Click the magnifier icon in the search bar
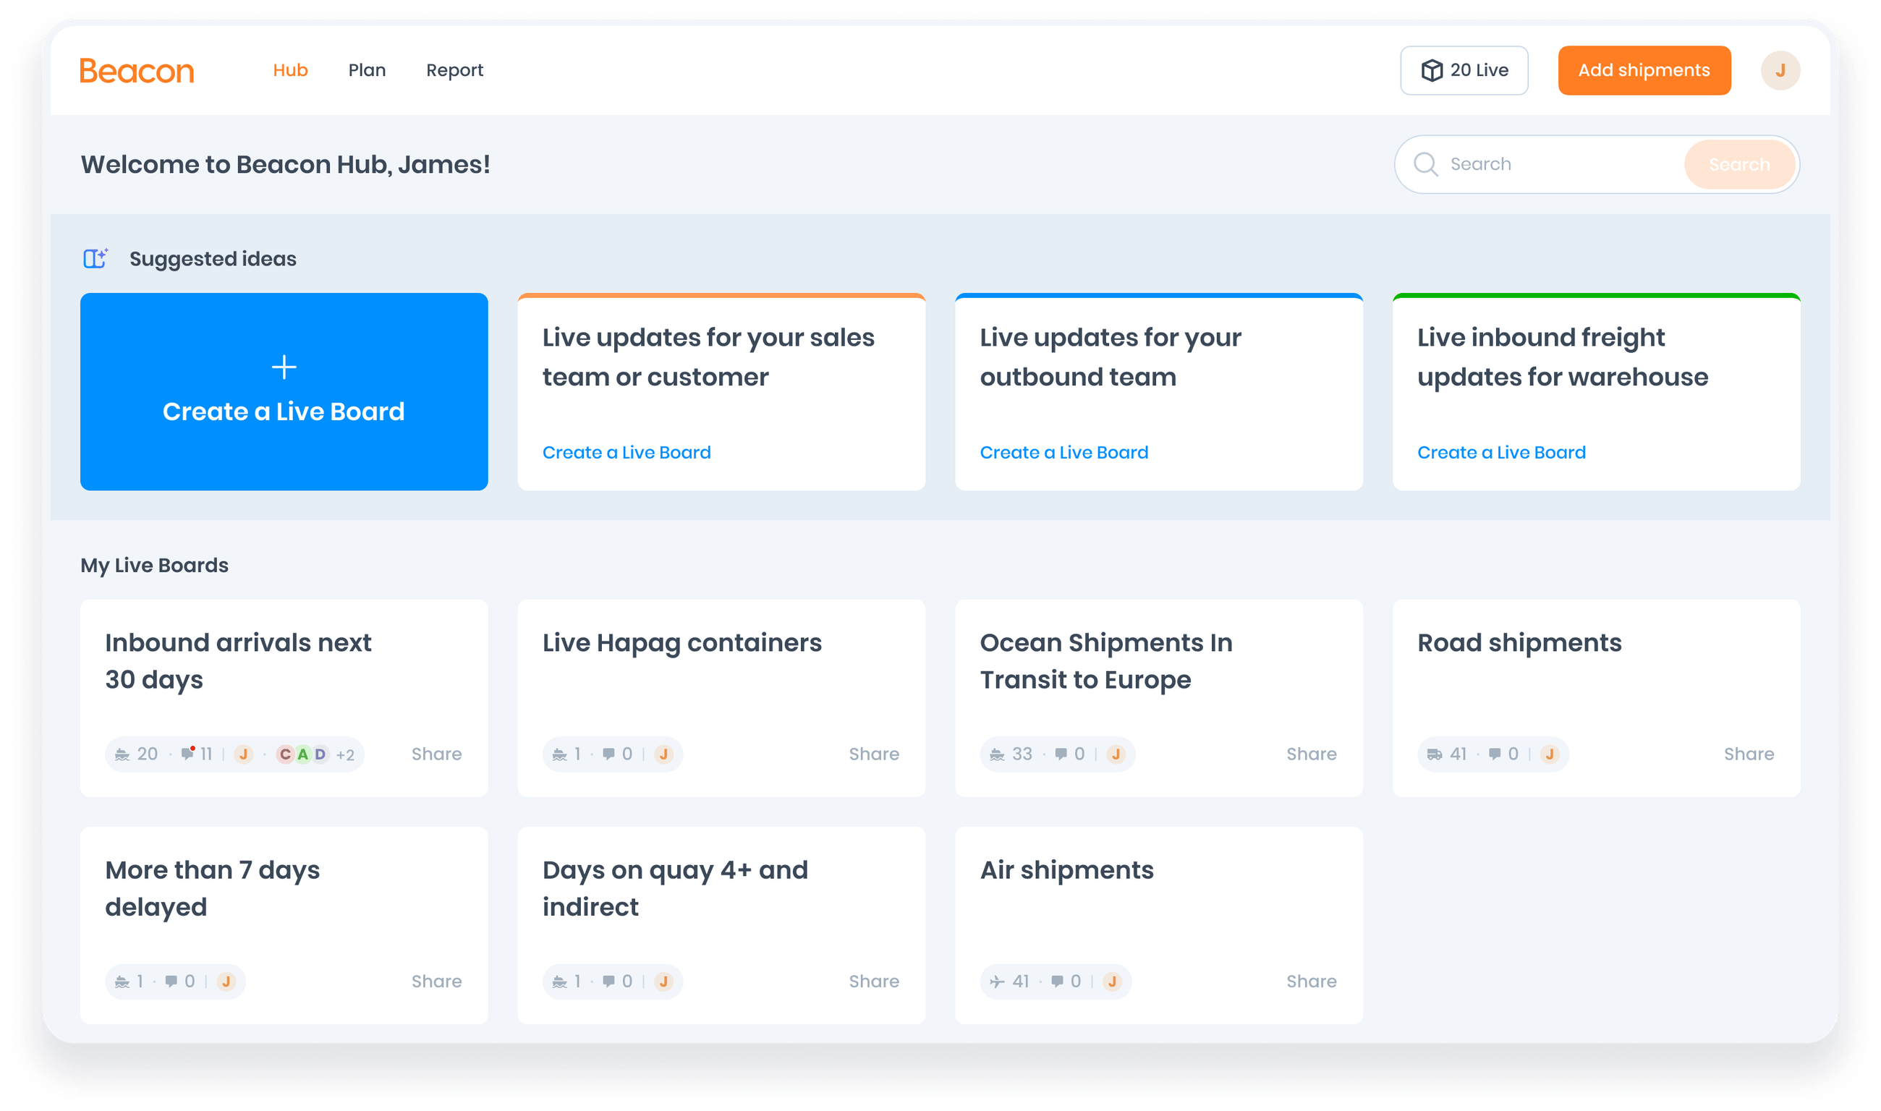Image resolution: width=1881 pixels, height=1111 pixels. pos(1427,163)
